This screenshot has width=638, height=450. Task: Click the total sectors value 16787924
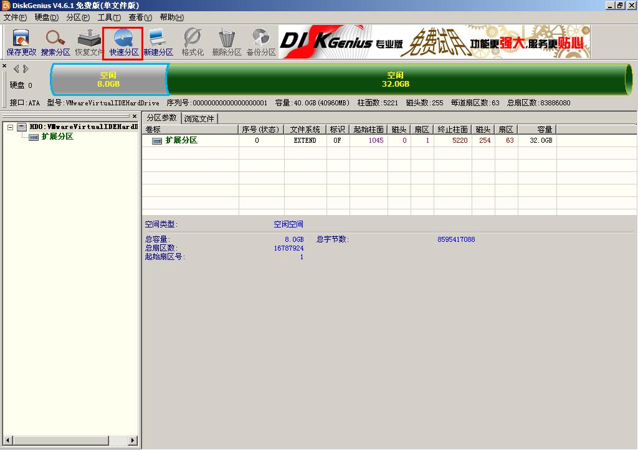288,248
